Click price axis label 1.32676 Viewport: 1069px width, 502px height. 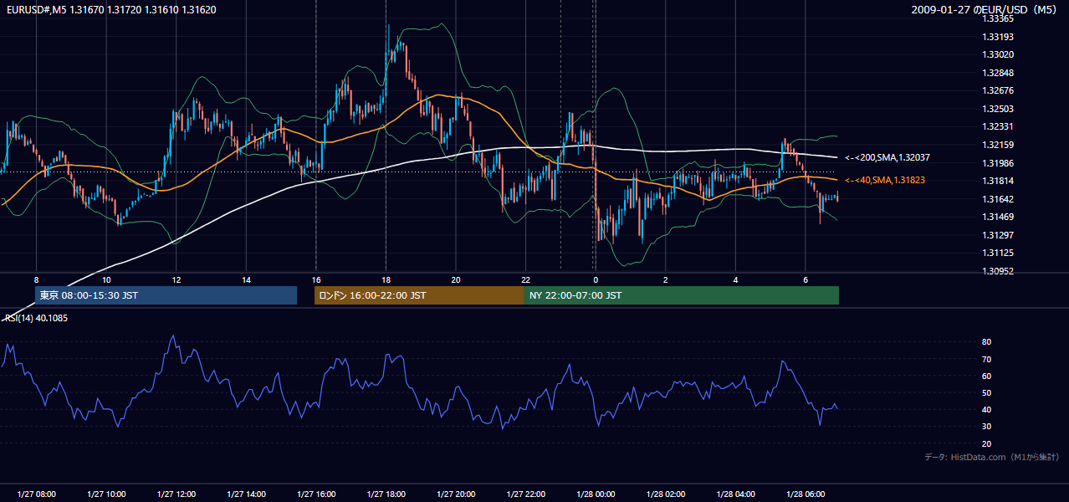point(998,90)
